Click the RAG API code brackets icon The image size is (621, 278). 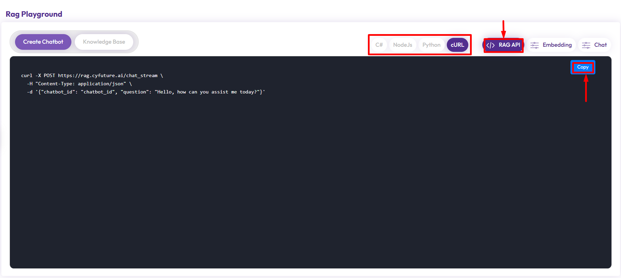click(491, 45)
